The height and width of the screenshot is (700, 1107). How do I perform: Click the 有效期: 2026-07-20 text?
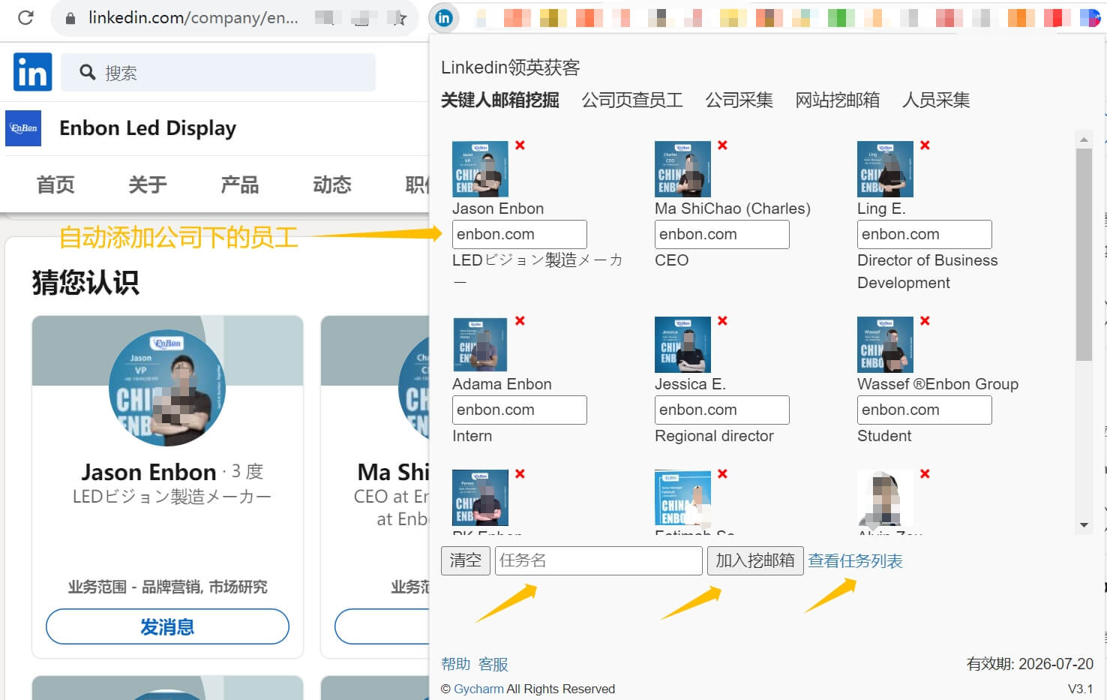(1030, 664)
